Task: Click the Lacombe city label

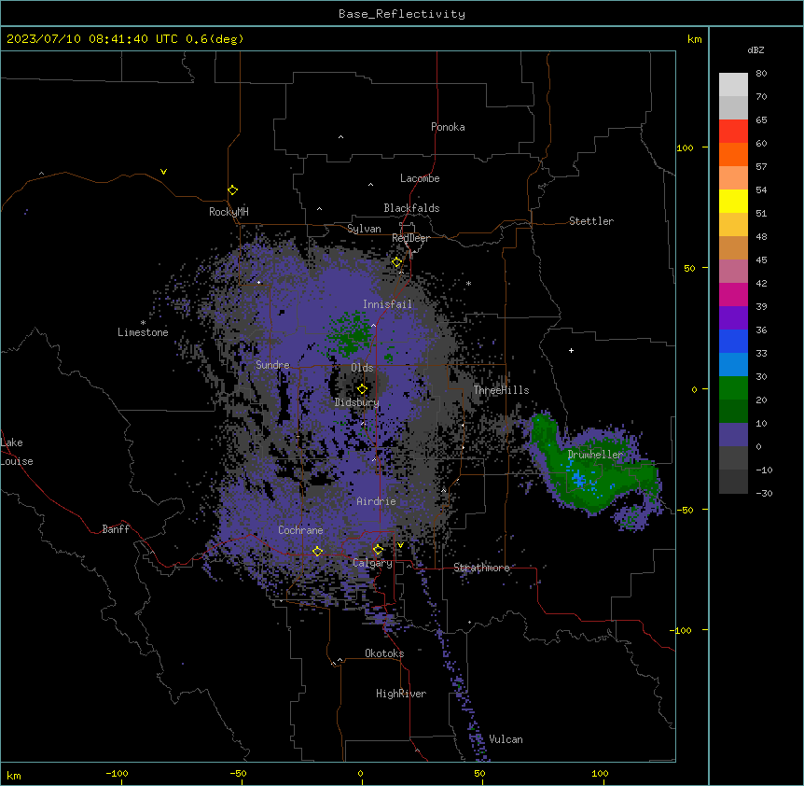Action: (420, 178)
